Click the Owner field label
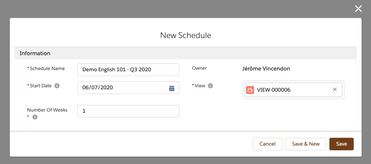 point(199,68)
